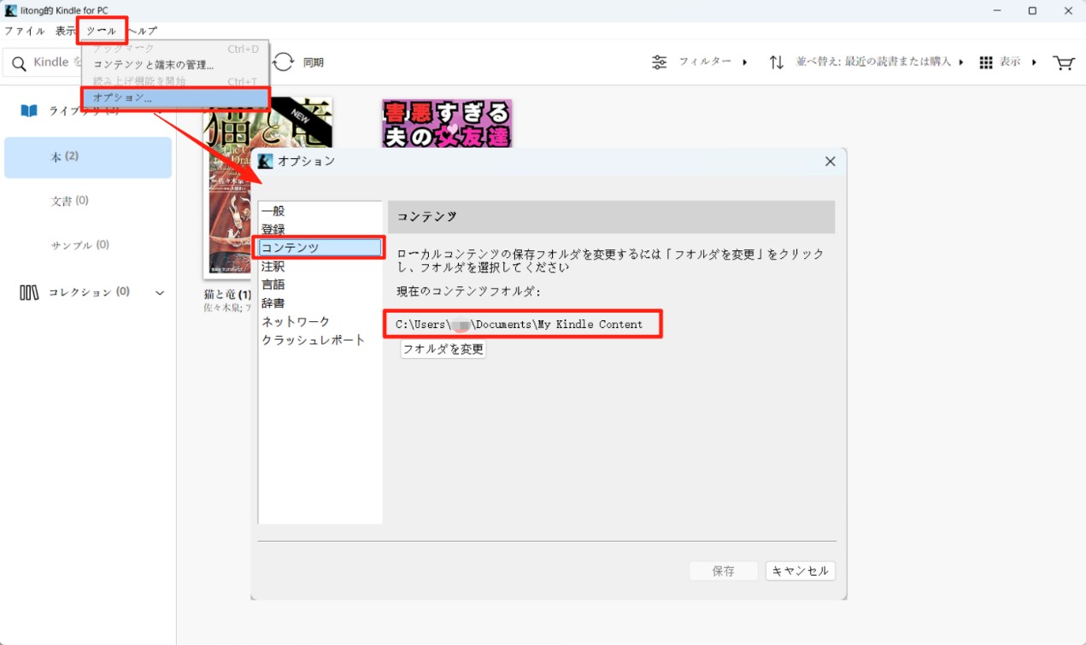1086x645 pixels.
Task: Open the ヘルプ menu
Action: 142,31
